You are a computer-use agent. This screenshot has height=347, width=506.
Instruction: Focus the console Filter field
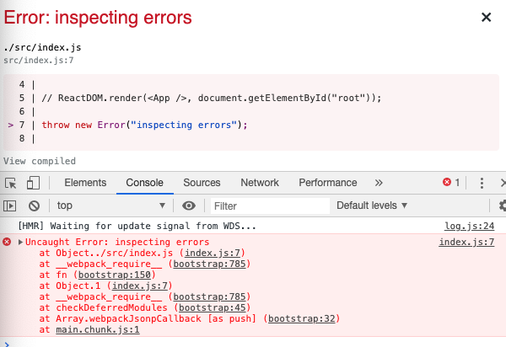click(270, 206)
